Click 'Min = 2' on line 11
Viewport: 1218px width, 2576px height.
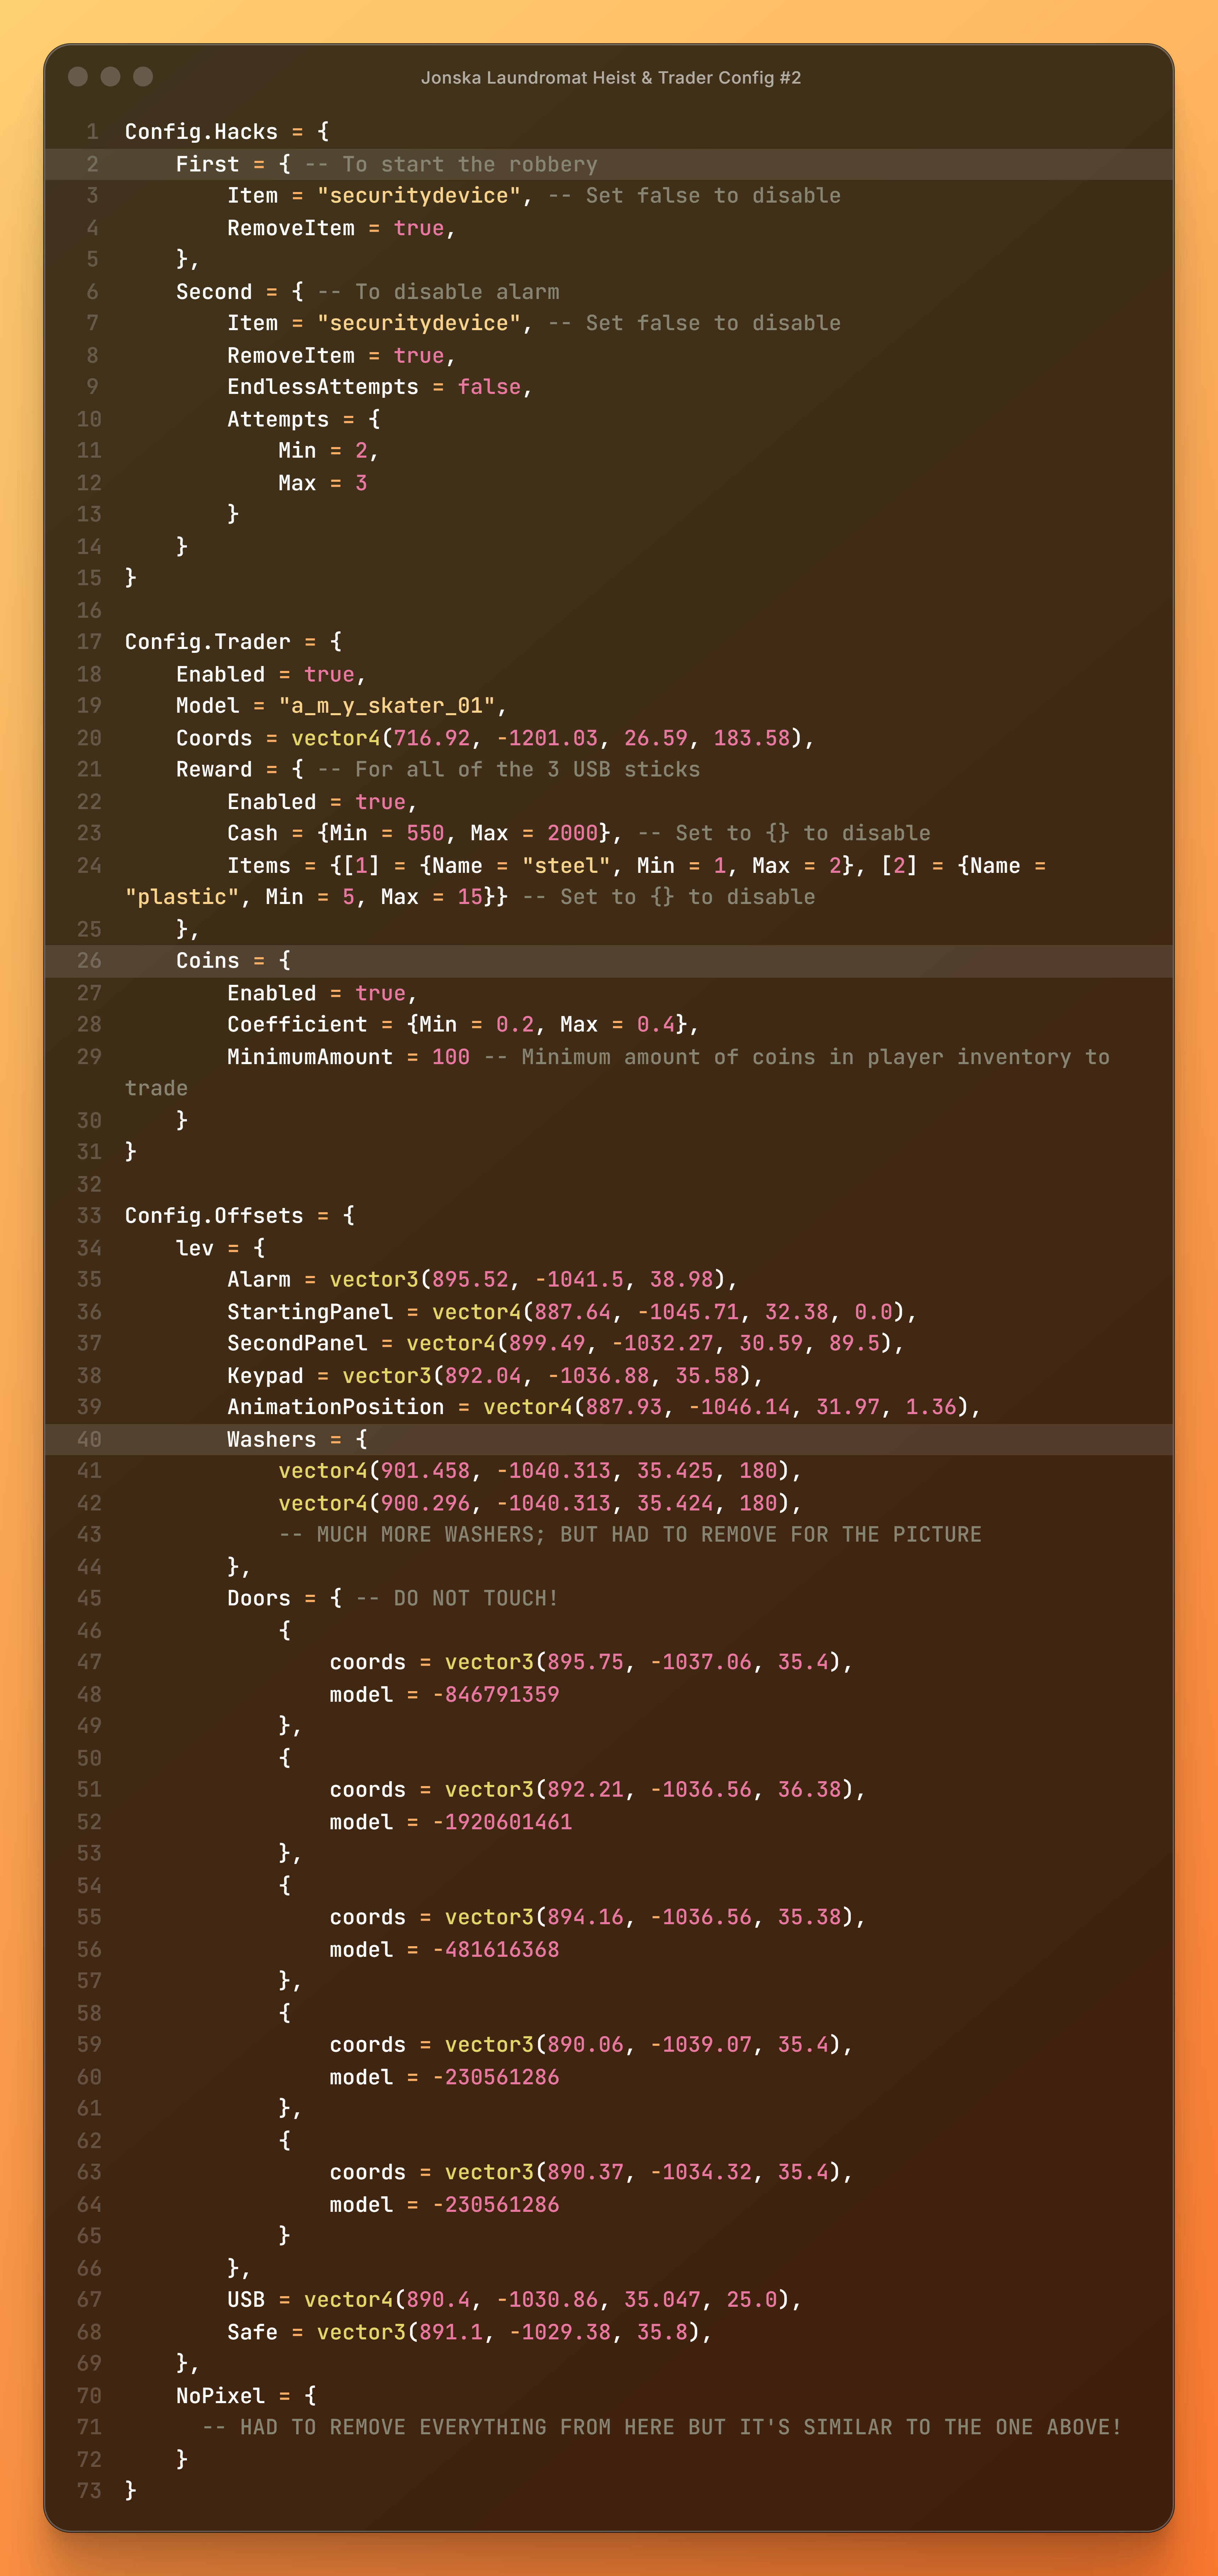click(x=323, y=451)
